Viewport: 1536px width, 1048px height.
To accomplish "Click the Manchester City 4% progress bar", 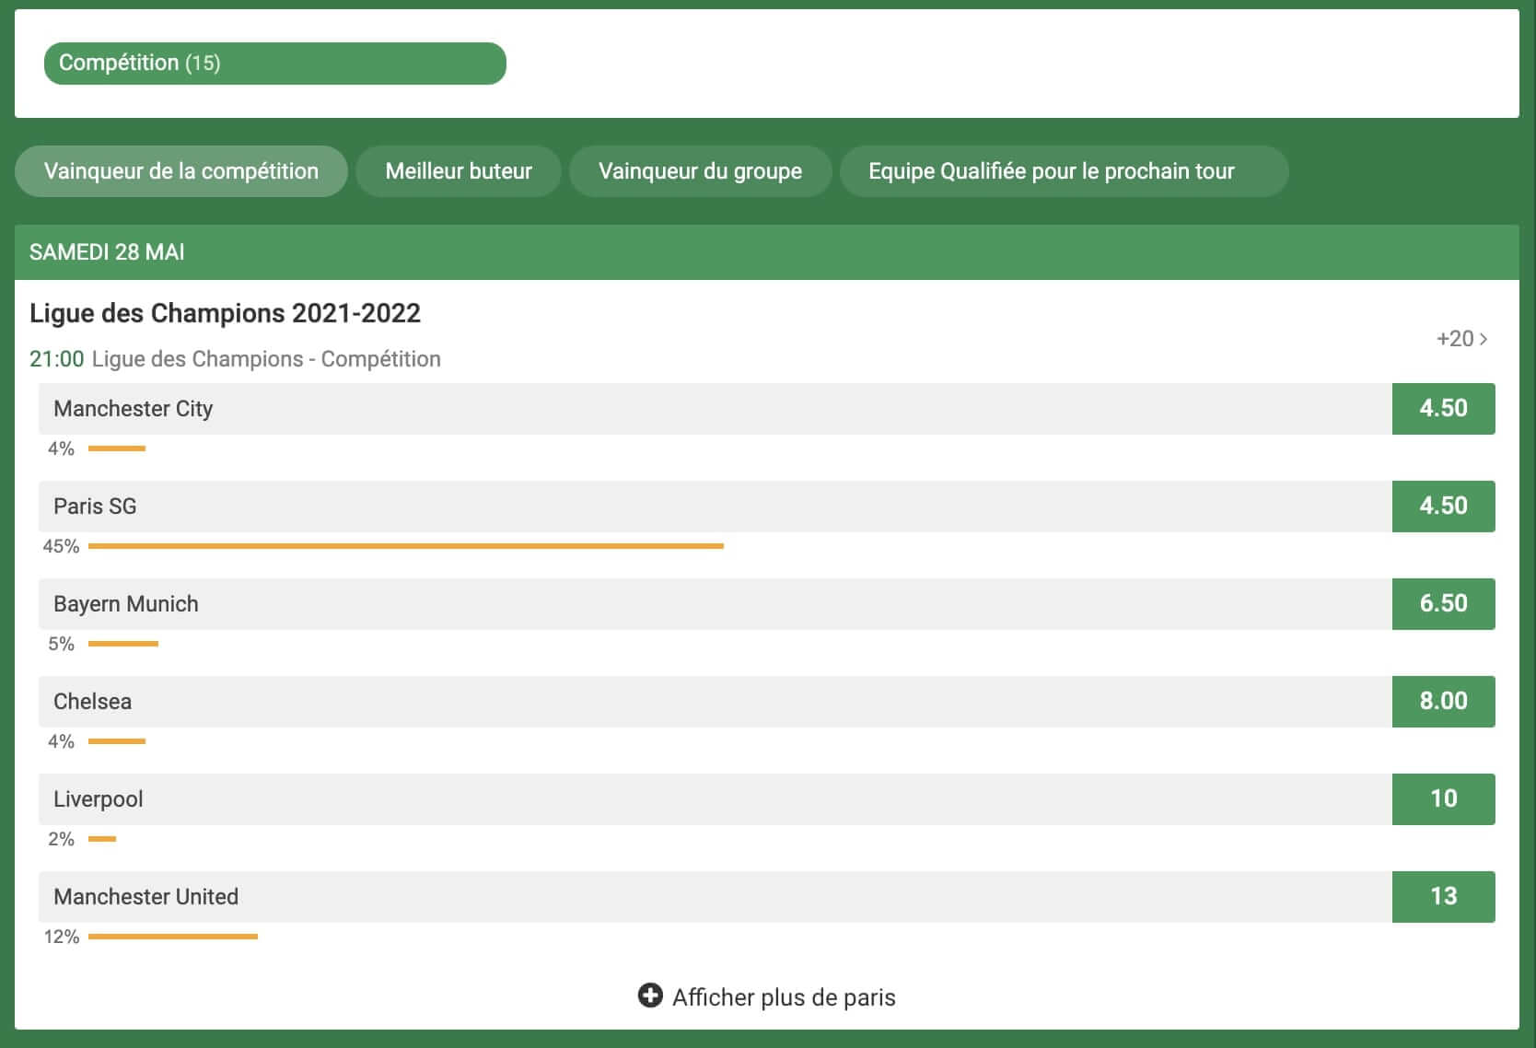I will point(117,448).
